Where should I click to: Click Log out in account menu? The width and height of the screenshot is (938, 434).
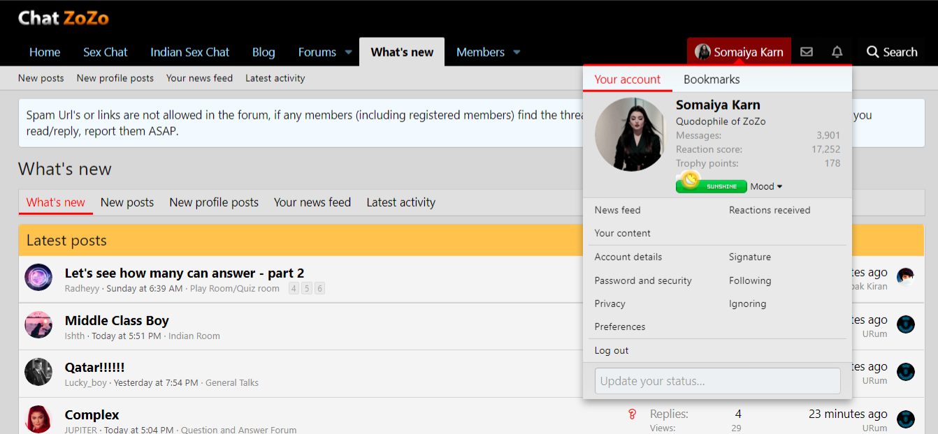point(612,350)
